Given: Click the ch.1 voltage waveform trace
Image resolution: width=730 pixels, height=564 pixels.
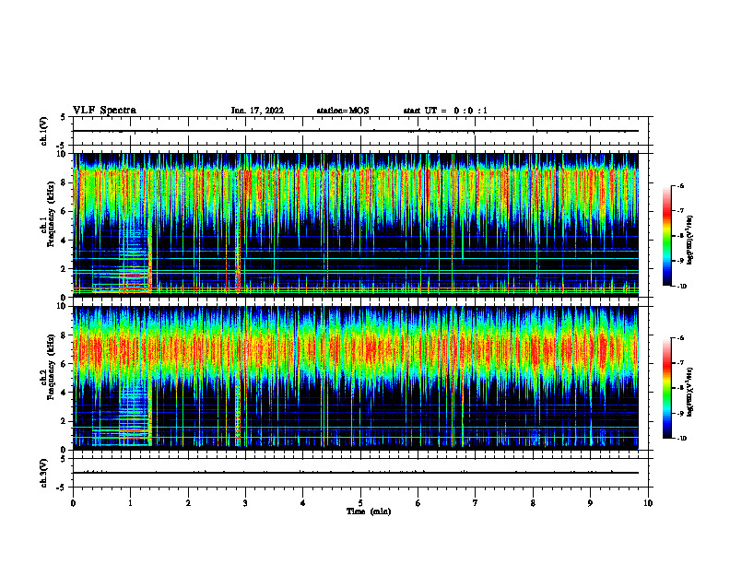Looking at the screenshot, I should [x=356, y=131].
